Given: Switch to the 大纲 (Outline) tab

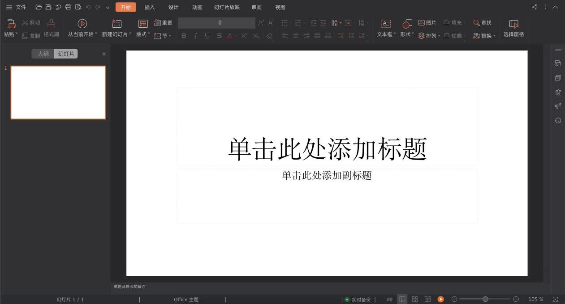Looking at the screenshot, I should (43, 54).
